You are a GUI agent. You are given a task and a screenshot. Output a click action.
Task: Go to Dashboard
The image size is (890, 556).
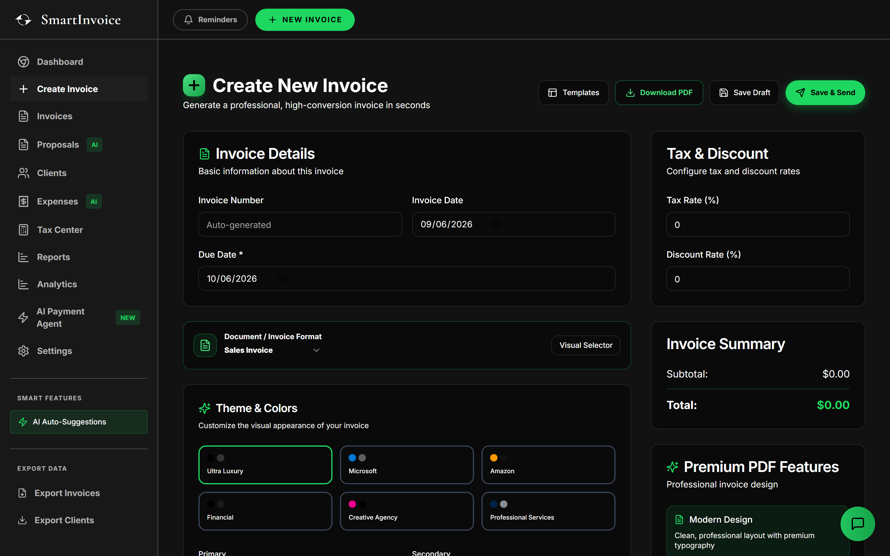tap(79, 62)
